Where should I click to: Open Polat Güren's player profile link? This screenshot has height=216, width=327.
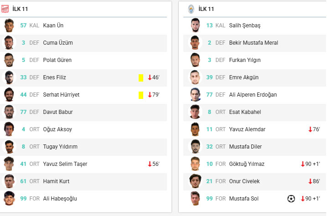pyautogui.click(x=57, y=60)
